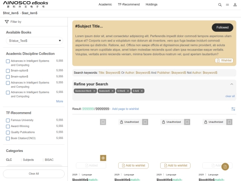Remove the $selected-filter$ chip
241x181 pixels.
coord(94,91)
